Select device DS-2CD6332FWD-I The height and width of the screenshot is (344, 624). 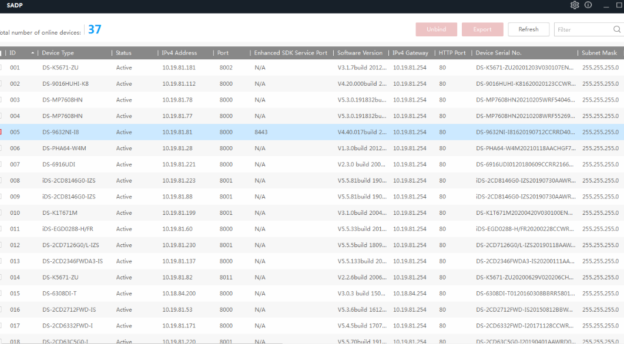click(68, 326)
